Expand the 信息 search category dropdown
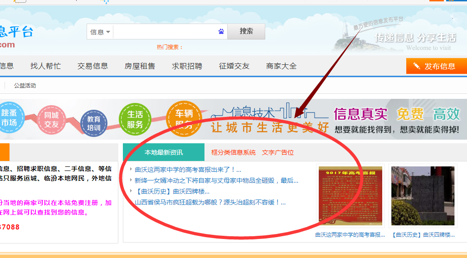467x258 pixels. (100, 32)
